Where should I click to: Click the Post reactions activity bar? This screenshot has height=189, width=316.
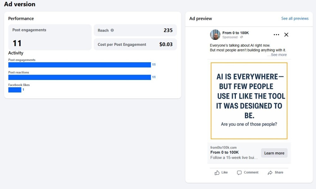pos(79,77)
